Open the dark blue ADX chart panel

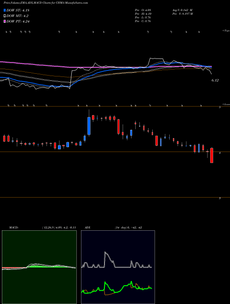coord(118,267)
